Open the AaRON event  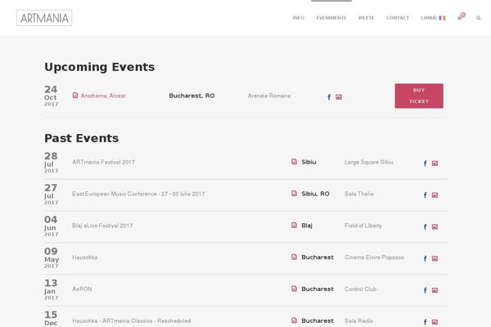82,289
